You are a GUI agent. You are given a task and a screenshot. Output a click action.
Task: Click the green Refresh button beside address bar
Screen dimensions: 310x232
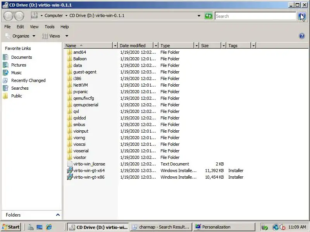tap(208, 16)
